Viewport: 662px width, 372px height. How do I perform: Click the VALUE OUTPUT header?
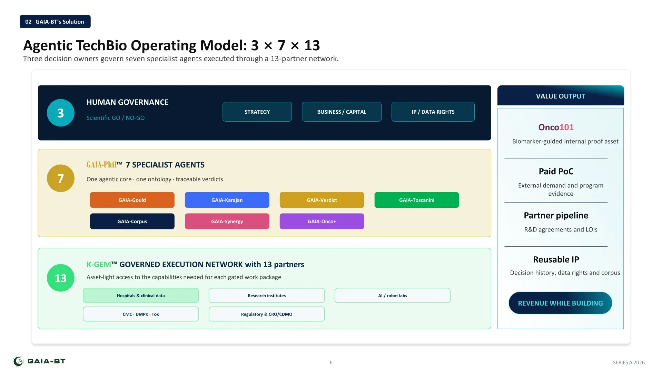tap(561, 96)
